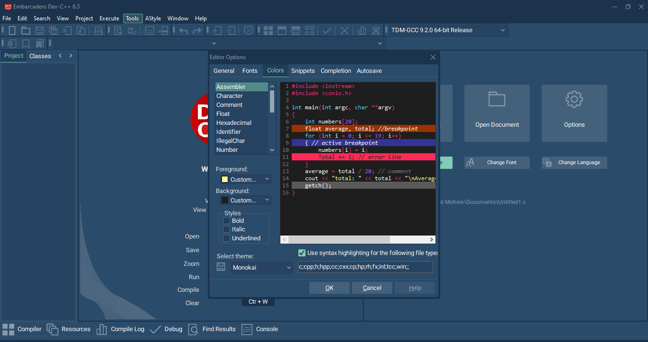Click the Find magnifier toolbar icon
This screenshot has height=342, width=648.
coord(118,30)
